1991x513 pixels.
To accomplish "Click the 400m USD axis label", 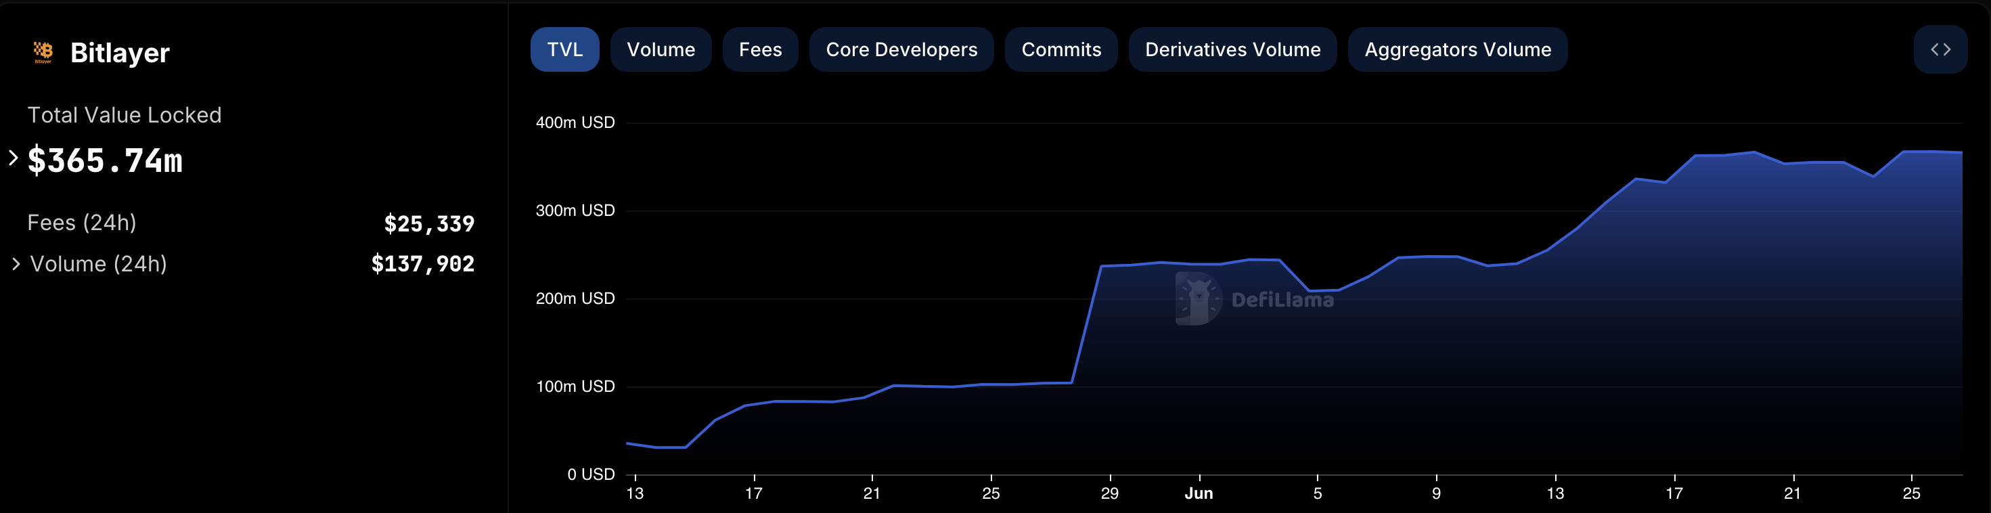I will click(575, 123).
